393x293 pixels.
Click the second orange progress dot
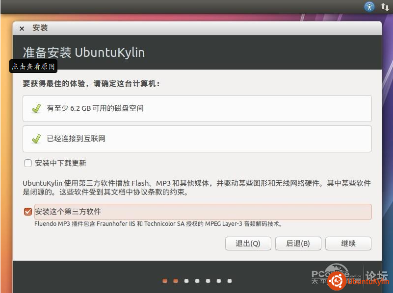click(x=175, y=281)
